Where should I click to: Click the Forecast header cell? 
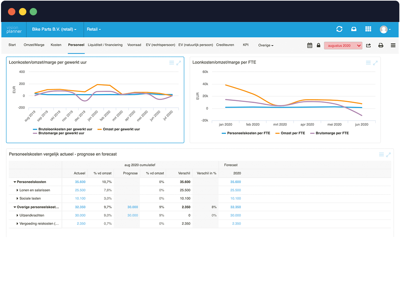(x=231, y=165)
